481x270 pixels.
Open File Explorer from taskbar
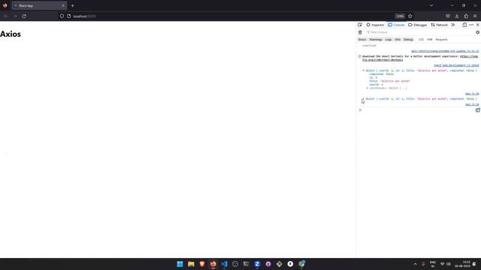pos(191,264)
